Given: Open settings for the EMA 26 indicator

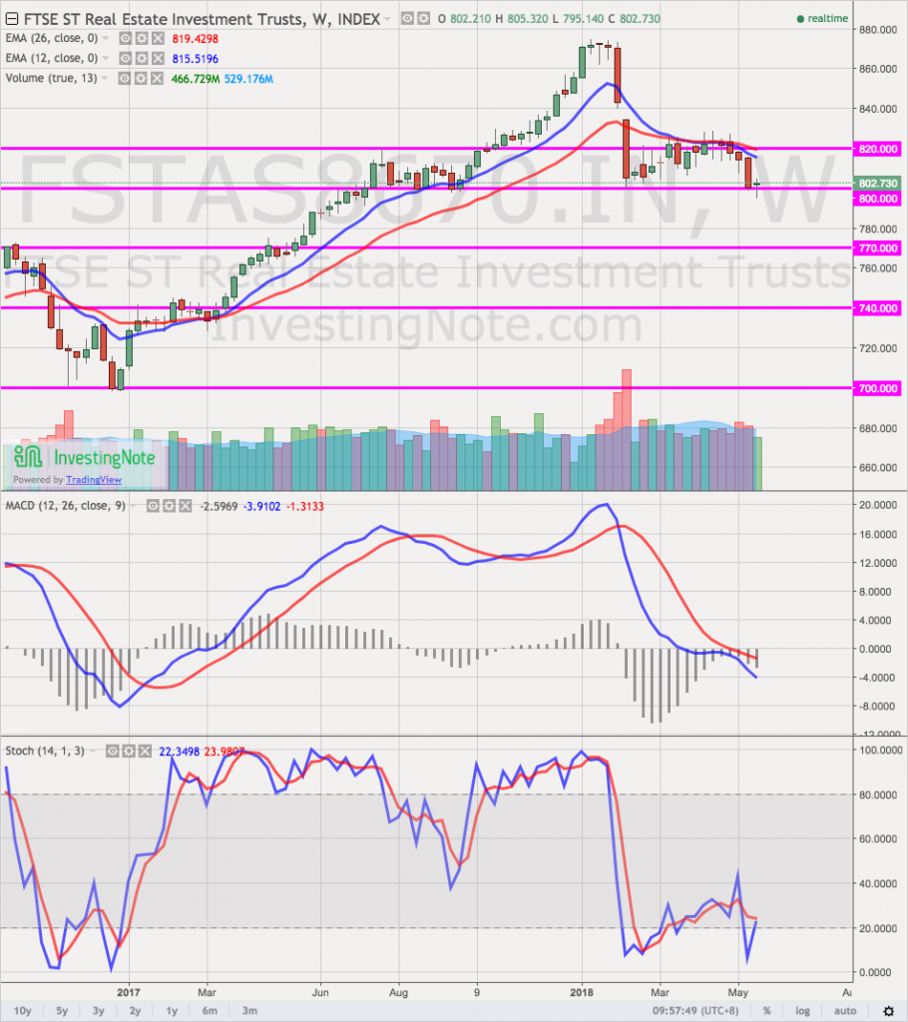Looking at the screenshot, I should [141, 37].
